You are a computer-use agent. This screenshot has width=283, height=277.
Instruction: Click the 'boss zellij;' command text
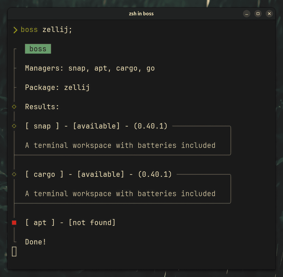46,30
